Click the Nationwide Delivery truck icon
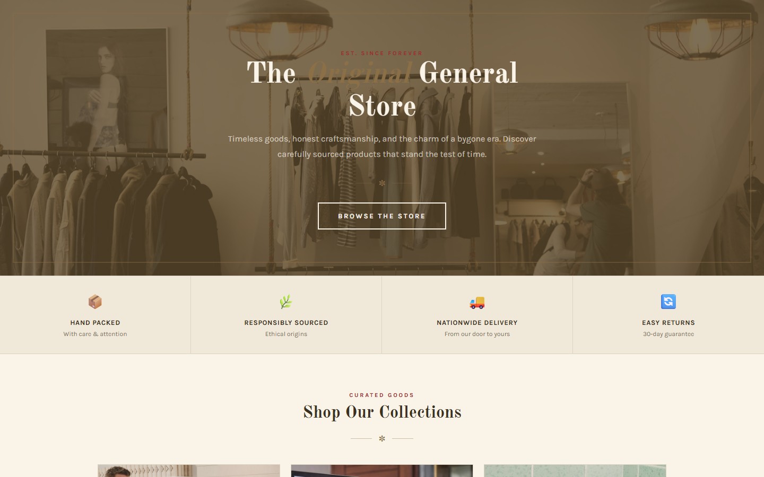Image resolution: width=764 pixels, height=477 pixels. point(477,302)
